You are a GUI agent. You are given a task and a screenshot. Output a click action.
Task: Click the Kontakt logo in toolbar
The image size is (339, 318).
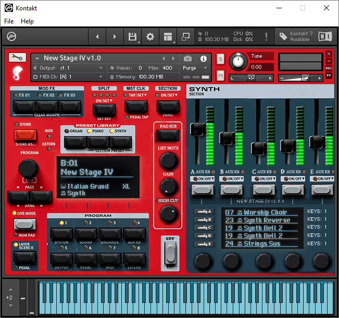coord(11,36)
